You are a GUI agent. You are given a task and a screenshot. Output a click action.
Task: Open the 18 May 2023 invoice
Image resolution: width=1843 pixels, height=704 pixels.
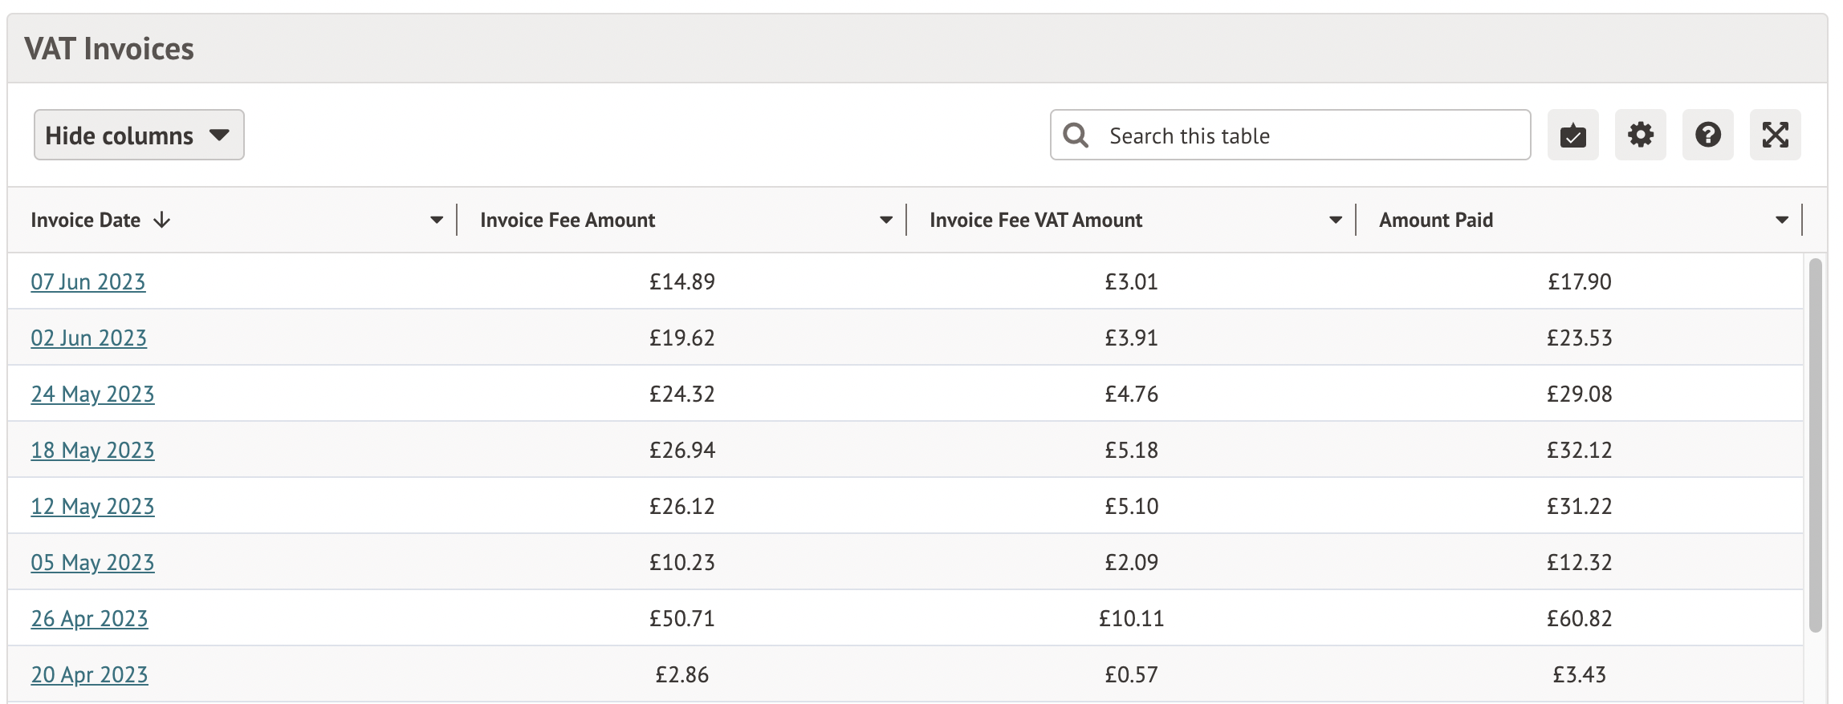pyautogui.click(x=92, y=450)
